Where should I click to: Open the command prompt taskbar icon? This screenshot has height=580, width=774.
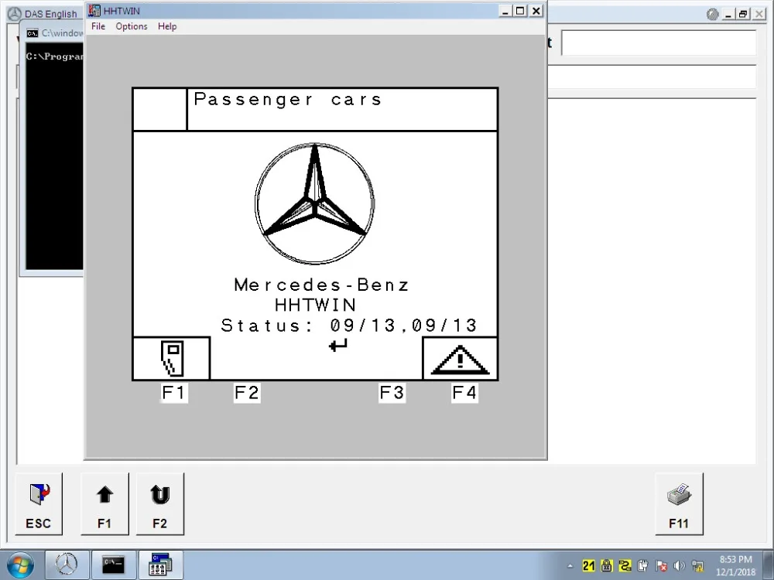click(113, 565)
